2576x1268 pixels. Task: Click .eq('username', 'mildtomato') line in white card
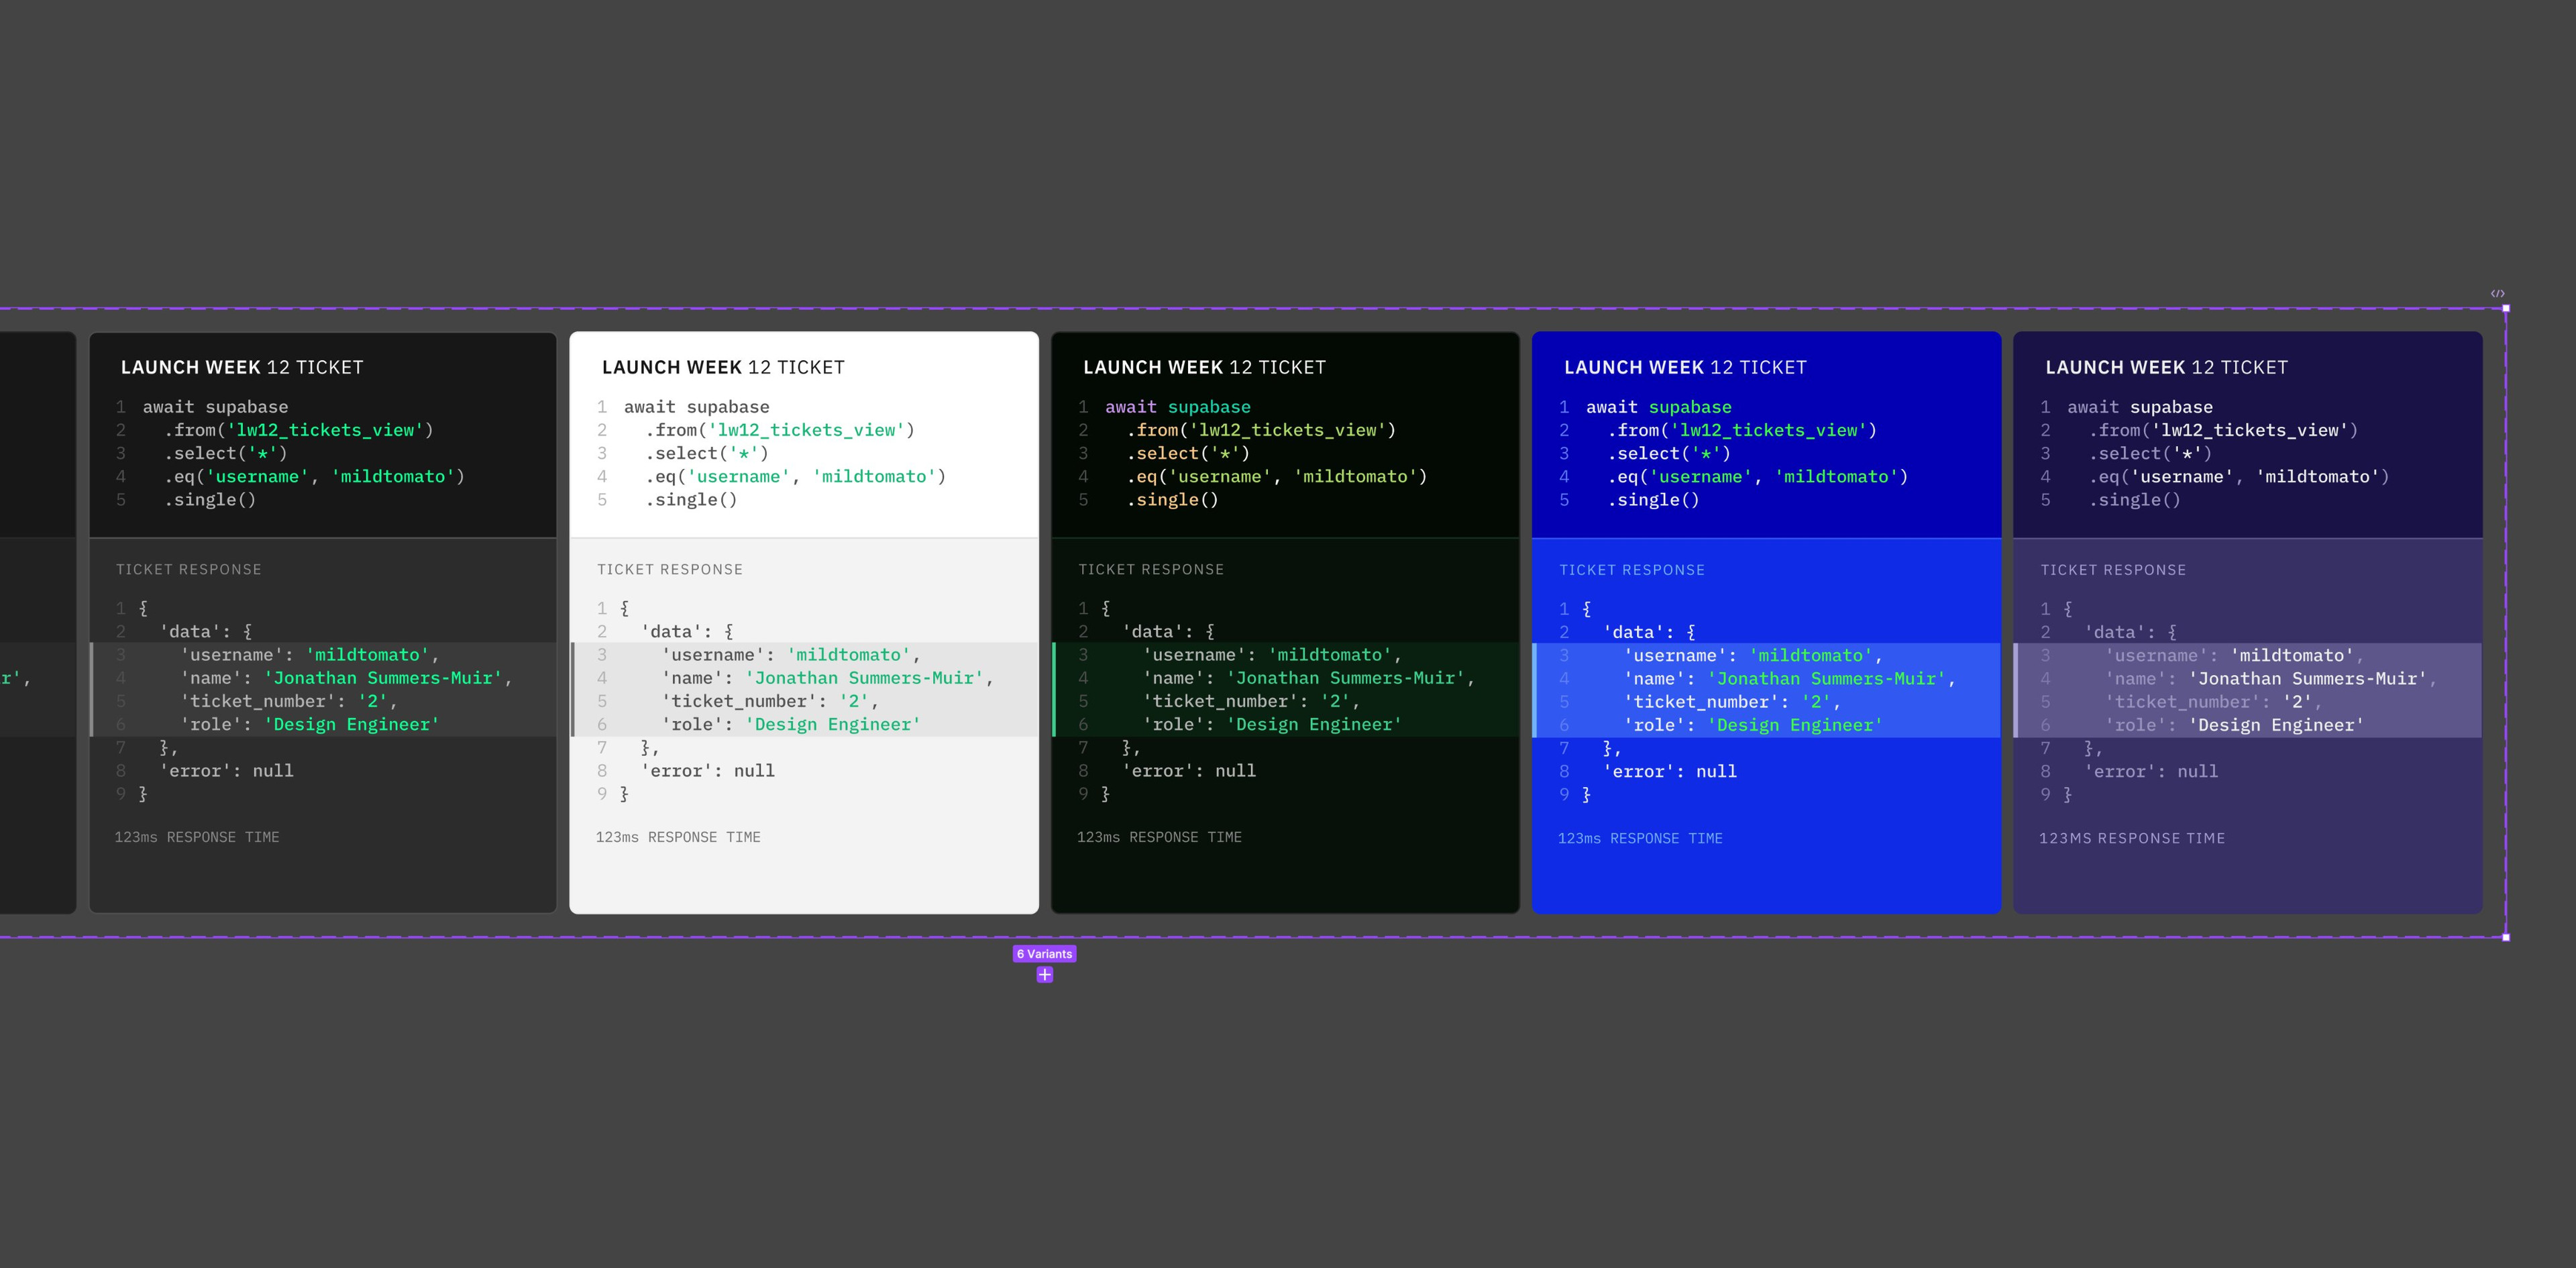pyautogui.click(x=795, y=477)
